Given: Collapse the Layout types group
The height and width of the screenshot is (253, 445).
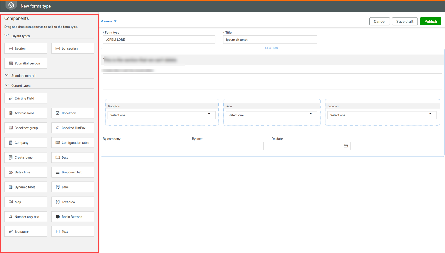Looking at the screenshot, I should pyautogui.click(x=7, y=36).
